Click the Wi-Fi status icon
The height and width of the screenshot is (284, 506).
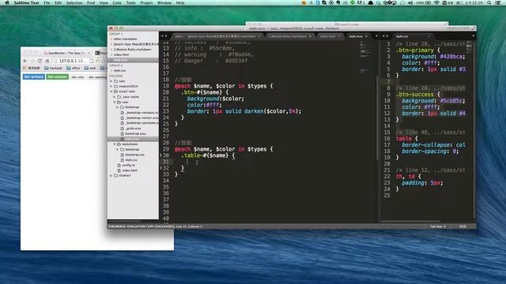coord(436,2)
